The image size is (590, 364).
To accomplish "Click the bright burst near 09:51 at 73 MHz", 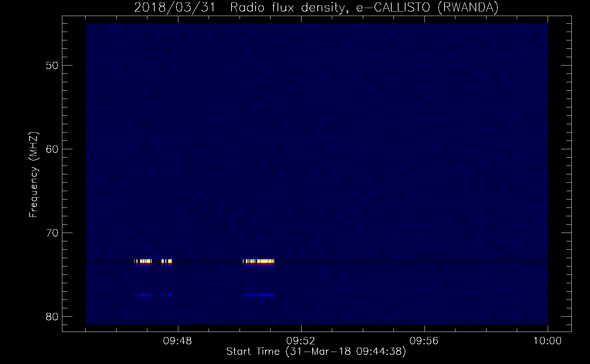I will [259, 262].
